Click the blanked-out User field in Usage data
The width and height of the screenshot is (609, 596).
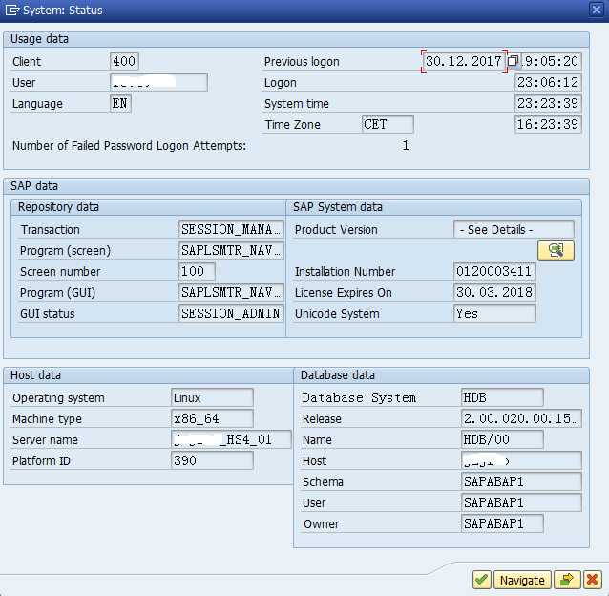click(x=158, y=82)
